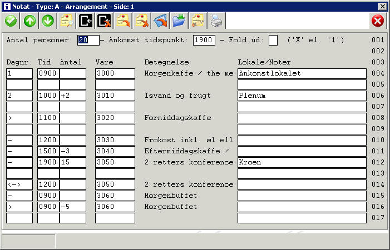The height and width of the screenshot is (250, 390).
Task: Click the Lokale/Noter field with Ankomstlokalet
Action: coord(302,73)
